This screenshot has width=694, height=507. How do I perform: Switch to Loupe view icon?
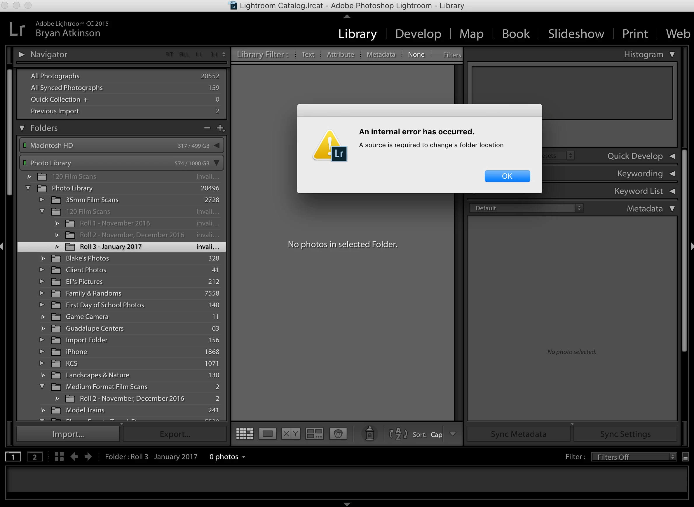267,434
